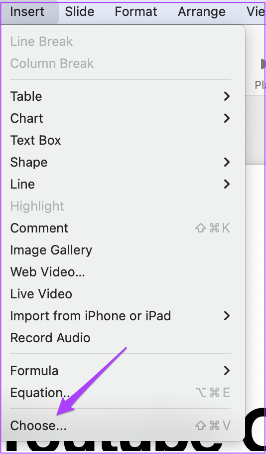
Task: Open the View menu at bar edge
Action: pyautogui.click(x=256, y=12)
